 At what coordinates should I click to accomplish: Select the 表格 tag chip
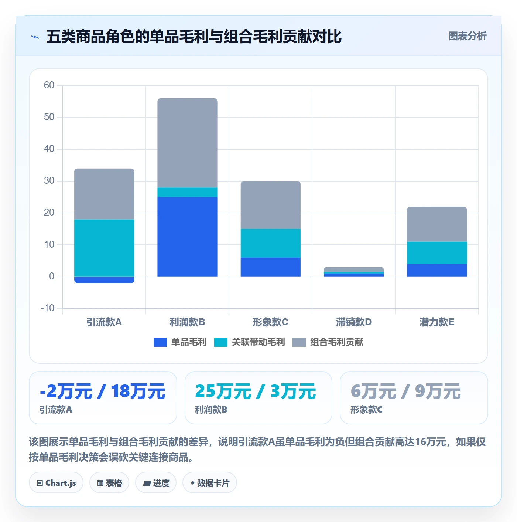109,483
